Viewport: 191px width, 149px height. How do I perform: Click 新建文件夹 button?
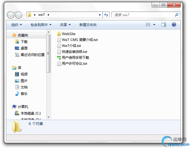(88, 25)
